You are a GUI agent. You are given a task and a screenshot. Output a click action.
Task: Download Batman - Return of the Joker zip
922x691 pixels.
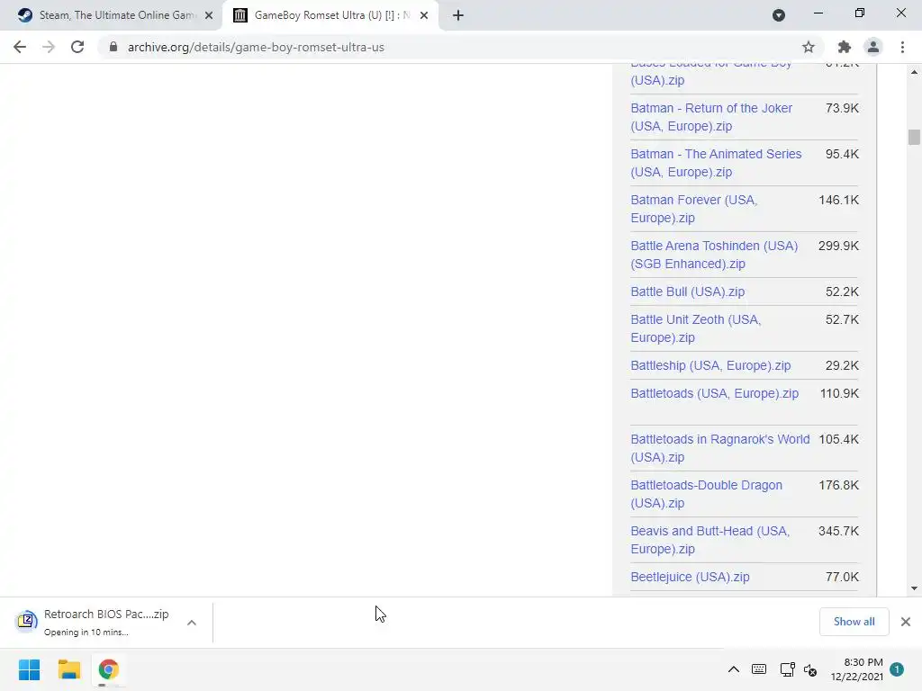tap(711, 117)
